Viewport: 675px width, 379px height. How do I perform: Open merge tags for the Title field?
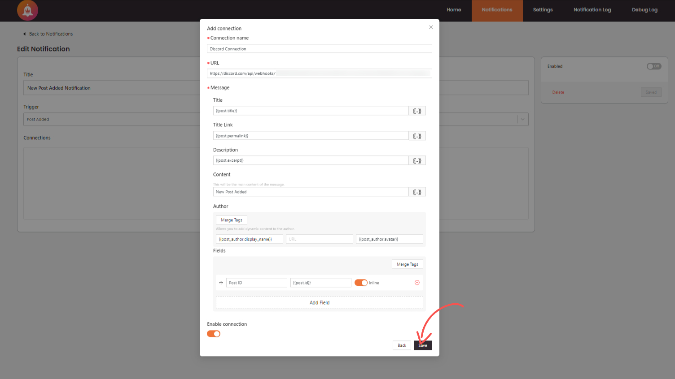click(x=417, y=111)
